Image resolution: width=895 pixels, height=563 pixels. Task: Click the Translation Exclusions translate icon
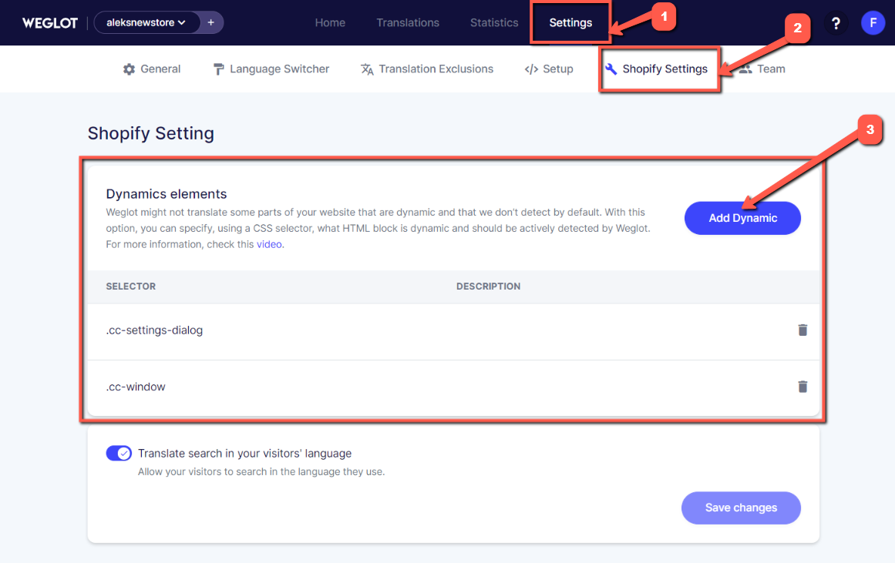pos(367,69)
